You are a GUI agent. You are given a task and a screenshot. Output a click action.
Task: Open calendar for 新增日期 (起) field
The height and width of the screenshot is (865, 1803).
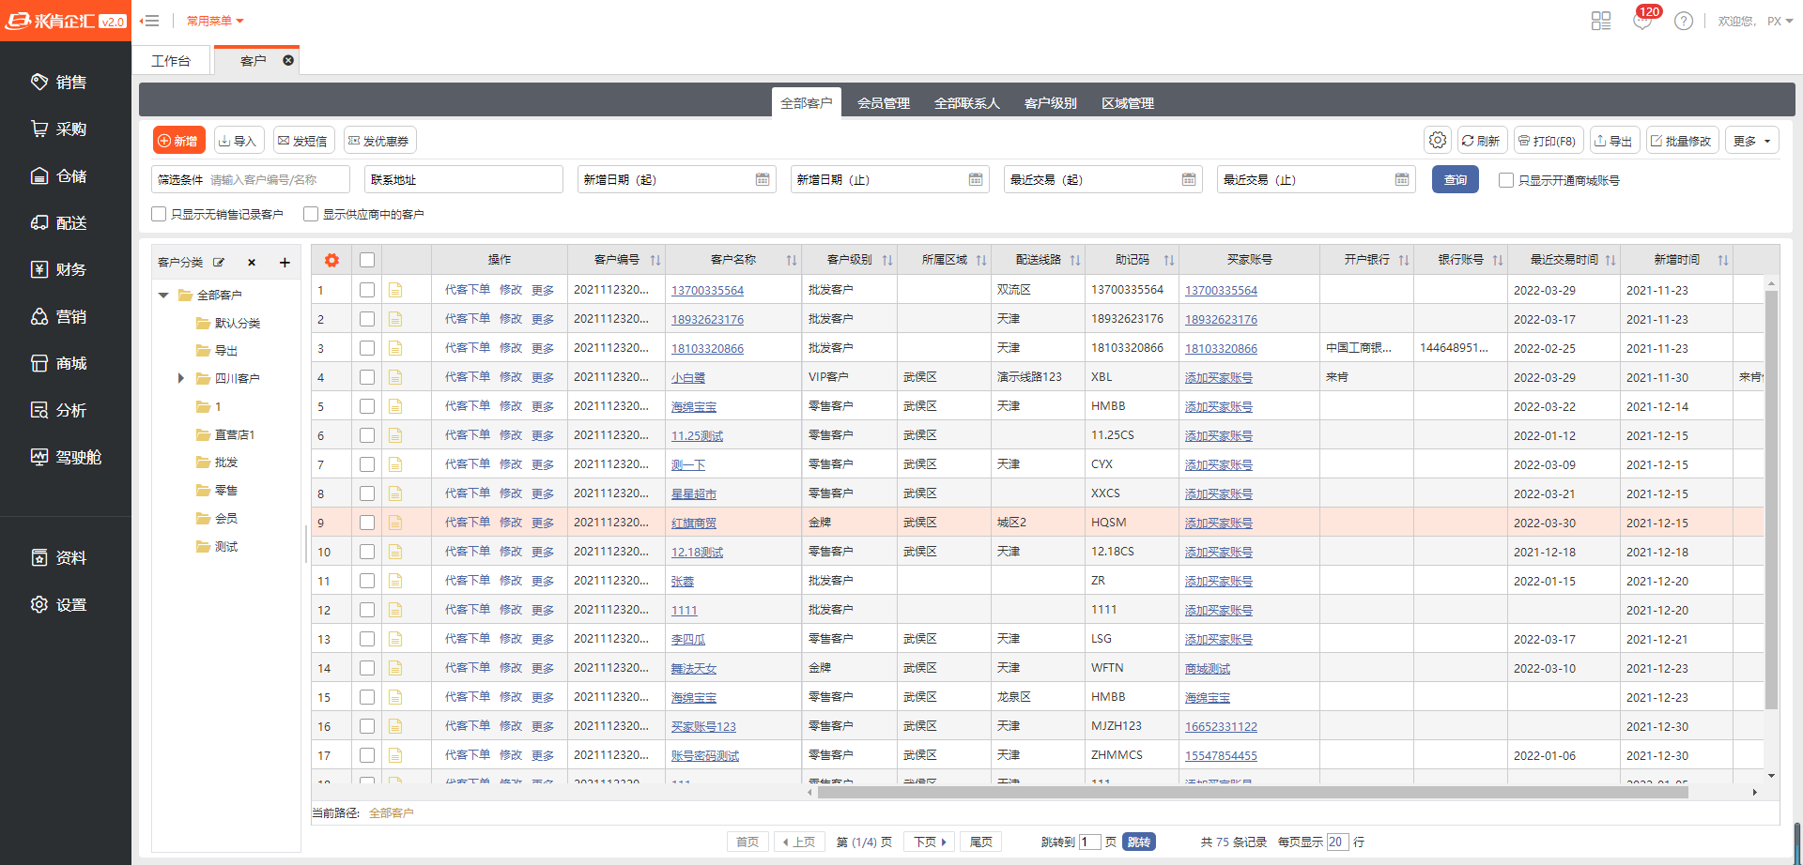(763, 179)
